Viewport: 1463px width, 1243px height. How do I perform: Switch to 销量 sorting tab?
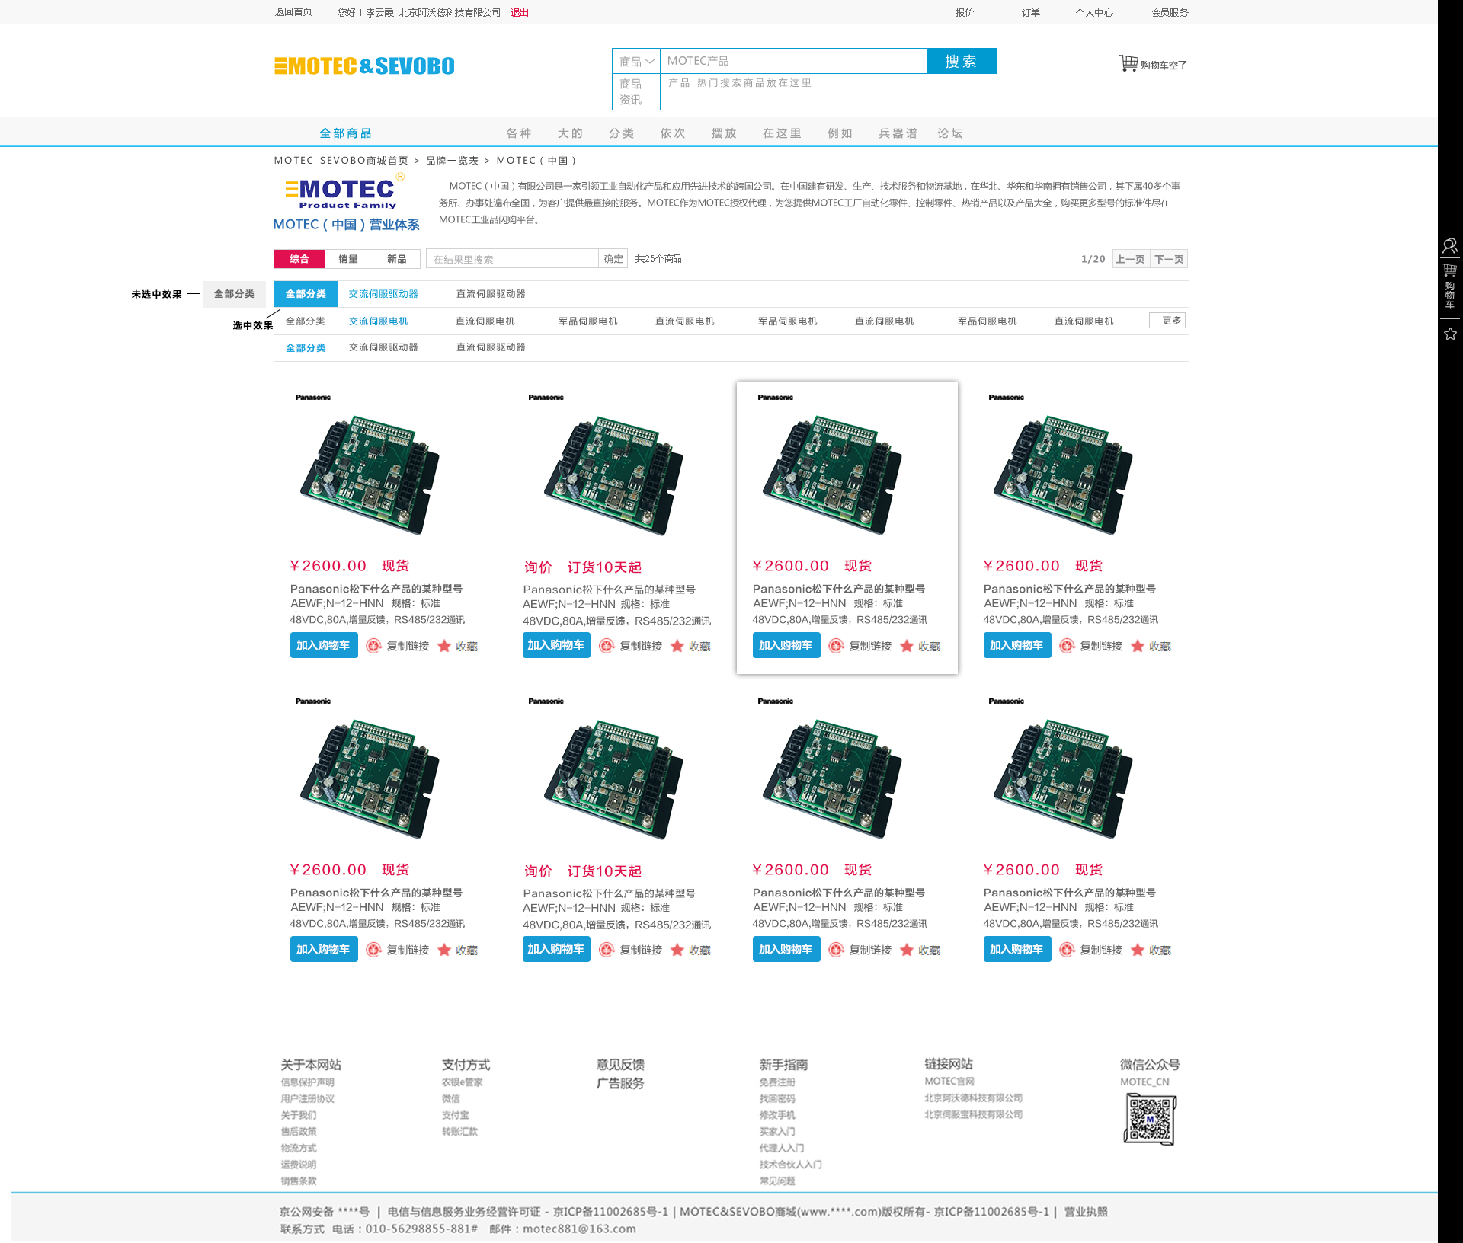pyautogui.click(x=348, y=259)
